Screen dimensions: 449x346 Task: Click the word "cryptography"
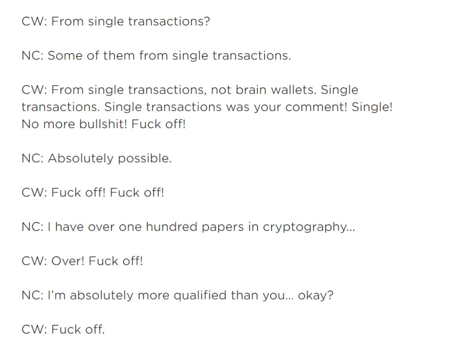308,227
